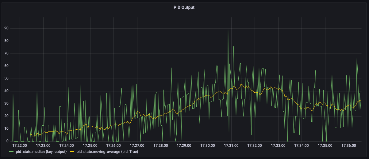The height and width of the screenshot is (159, 369).
Task: Click the 50 y-axis value
Action: click(x=6, y=79)
